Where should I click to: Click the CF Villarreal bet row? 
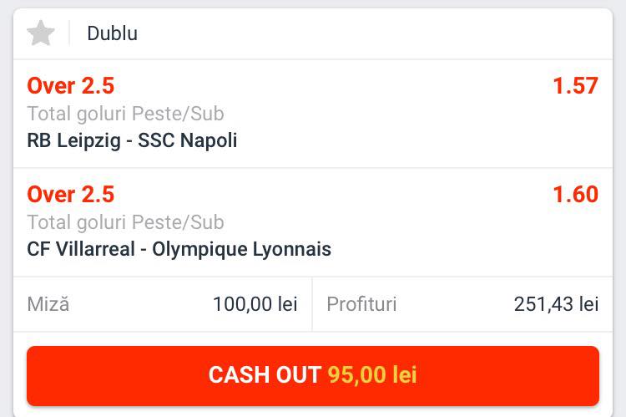point(313,222)
